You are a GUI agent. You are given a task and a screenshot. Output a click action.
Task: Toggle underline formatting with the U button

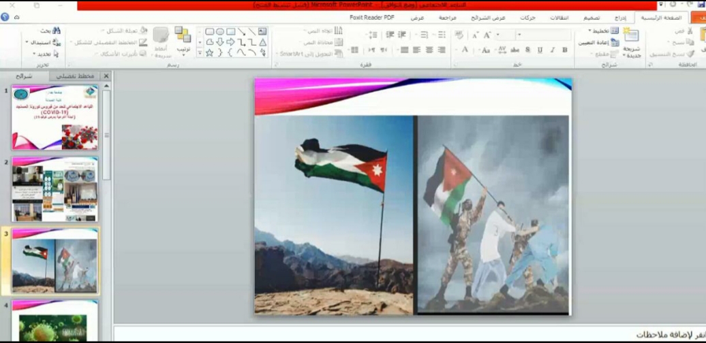540,50
